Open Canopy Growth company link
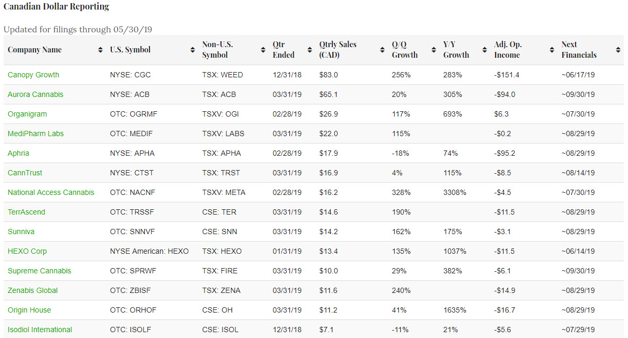This screenshot has height=338, width=628. pyautogui.click(x=33, y=75)
